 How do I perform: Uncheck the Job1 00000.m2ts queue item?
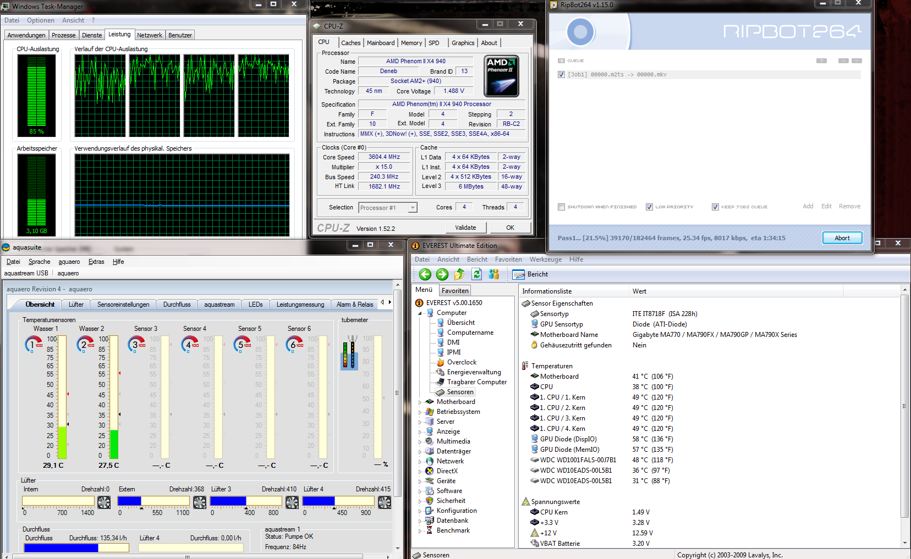[x=561, y=75]
